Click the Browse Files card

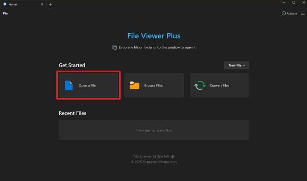(154, 85)
